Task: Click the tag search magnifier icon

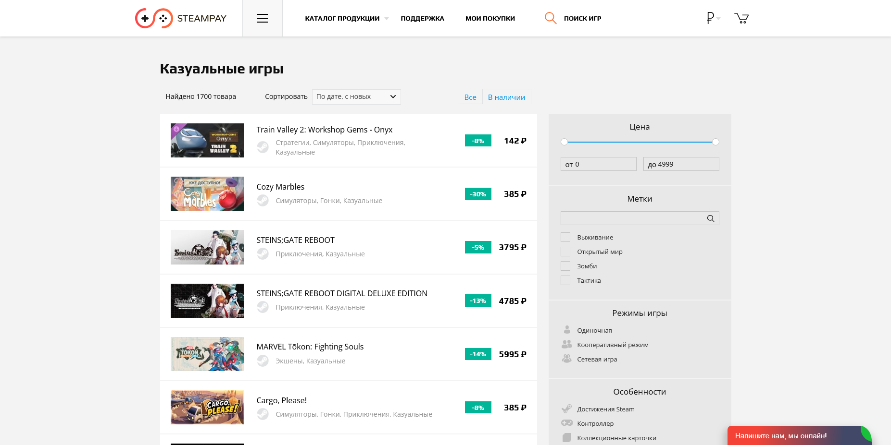Action: (x=711, y=218)
